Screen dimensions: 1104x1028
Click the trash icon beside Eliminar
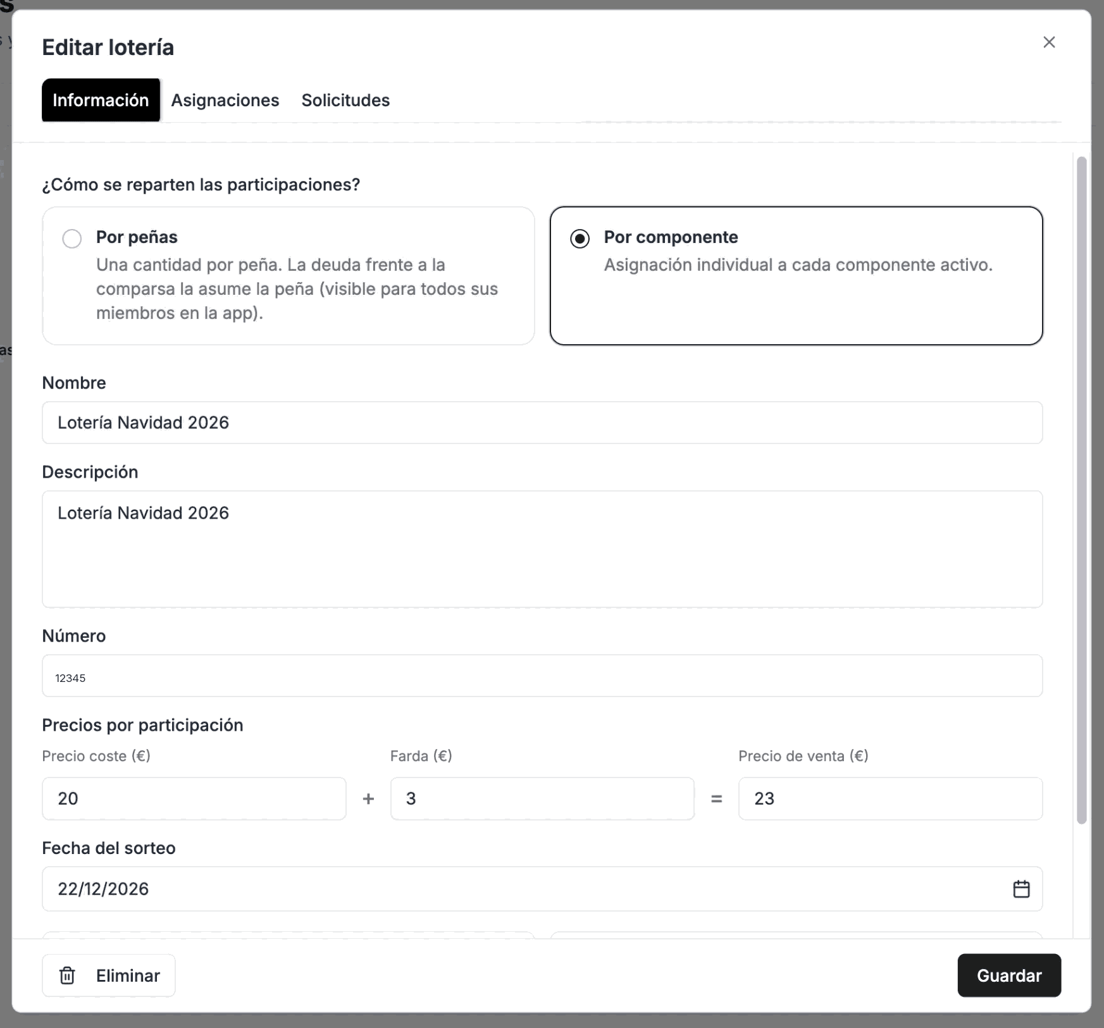tap(67, 975)
